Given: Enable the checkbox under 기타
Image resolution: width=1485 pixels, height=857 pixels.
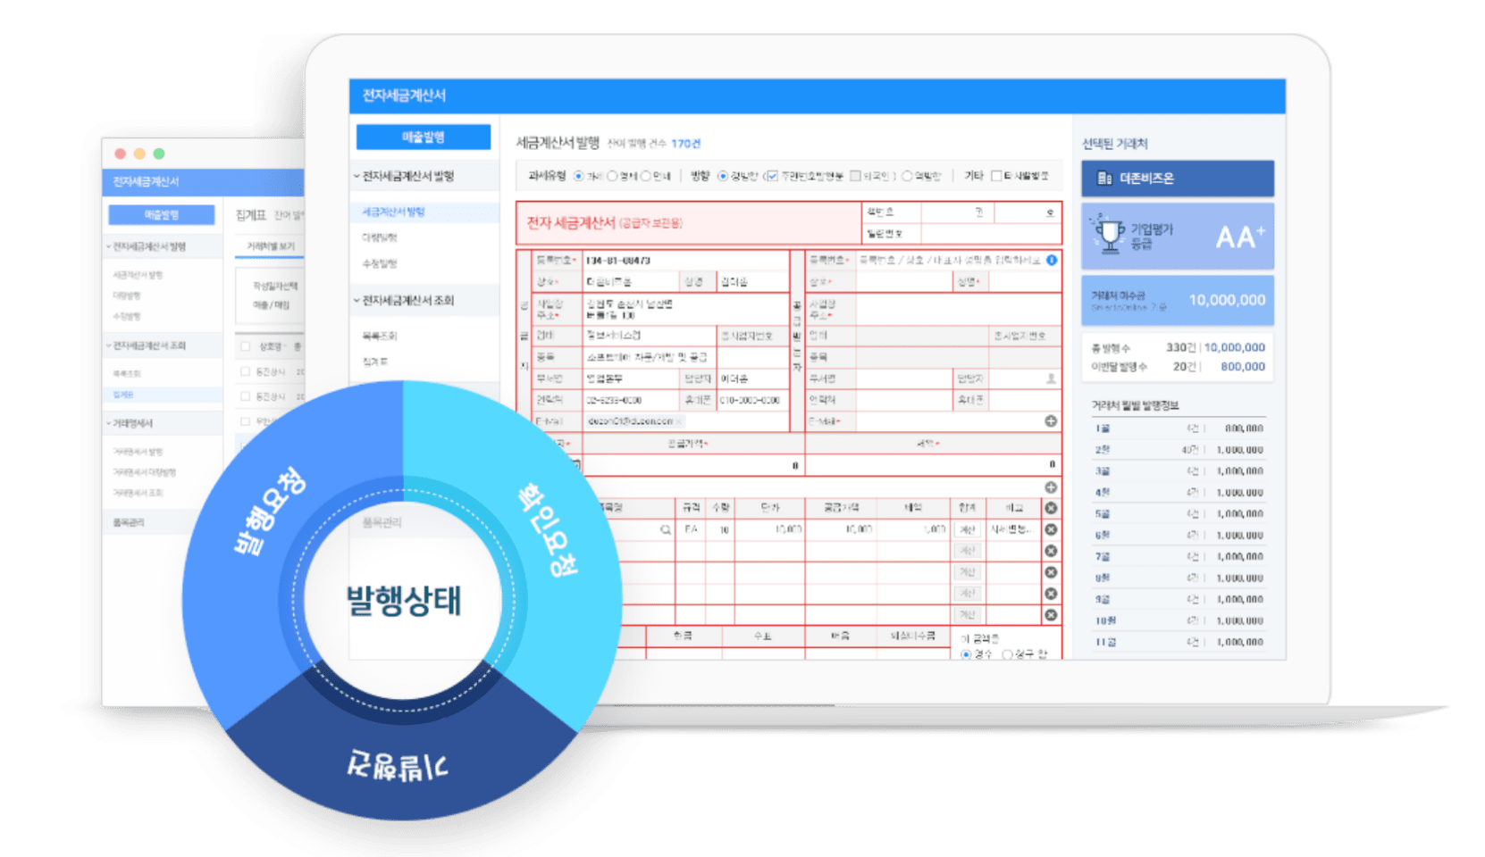Looking at the screenshot, I should (996, 176).
